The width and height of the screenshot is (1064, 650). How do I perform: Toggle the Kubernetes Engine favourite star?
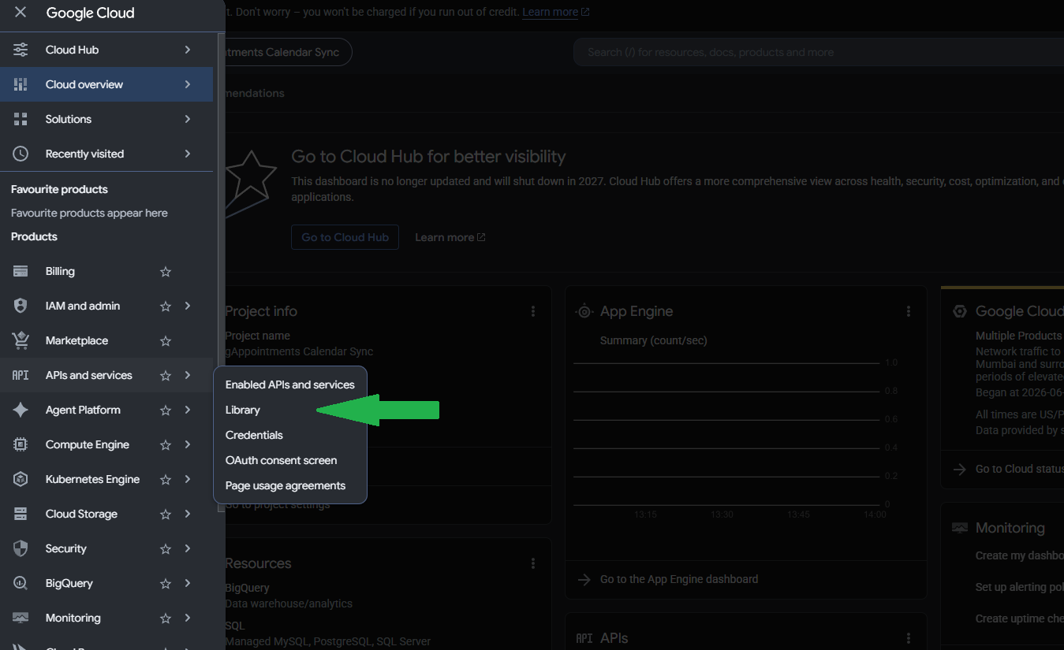[x=166, y=479]
